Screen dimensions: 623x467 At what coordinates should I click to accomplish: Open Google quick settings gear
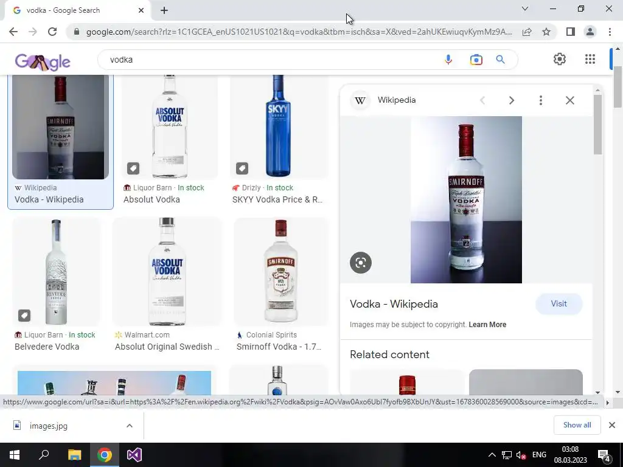tap(560, 59)
